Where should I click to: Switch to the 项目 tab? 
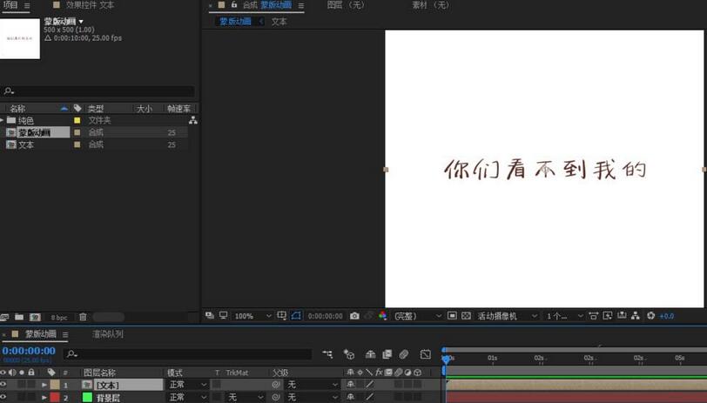10,5
